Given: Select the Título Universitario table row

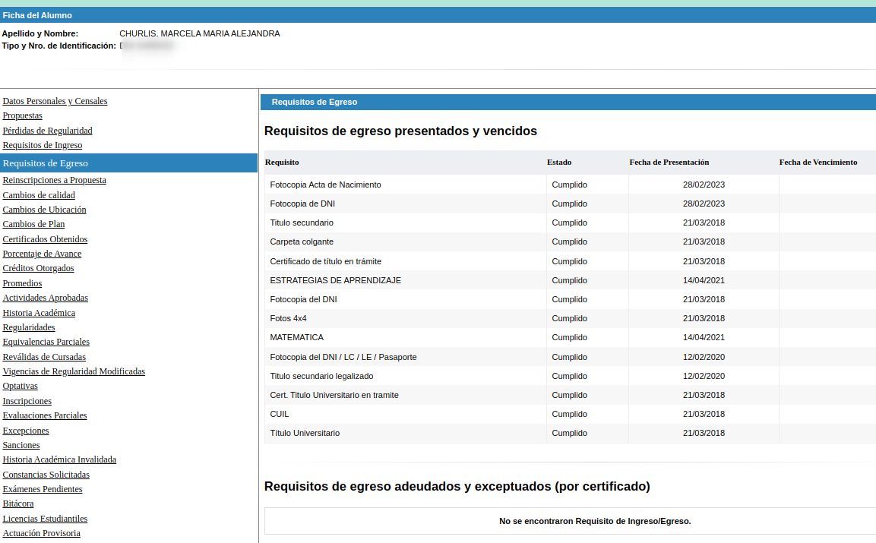Looking at the screenshot, I should tap(571, 433).
